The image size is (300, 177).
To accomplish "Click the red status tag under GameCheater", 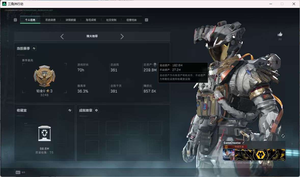I will 235,147.
